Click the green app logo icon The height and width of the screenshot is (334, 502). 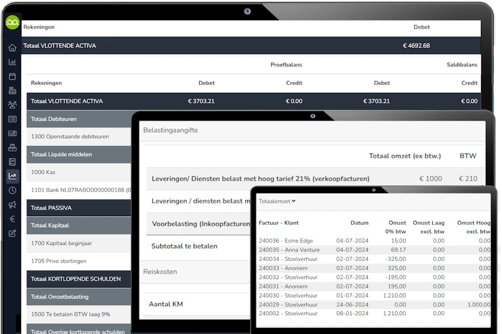coord(12,22)
